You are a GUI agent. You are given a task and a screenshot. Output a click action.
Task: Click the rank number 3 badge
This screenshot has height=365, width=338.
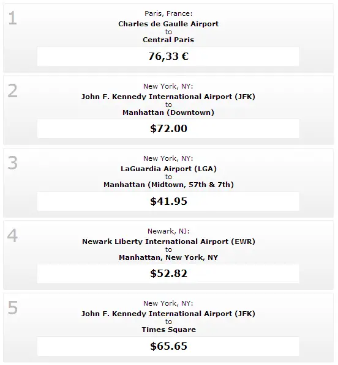pos(13,163)
